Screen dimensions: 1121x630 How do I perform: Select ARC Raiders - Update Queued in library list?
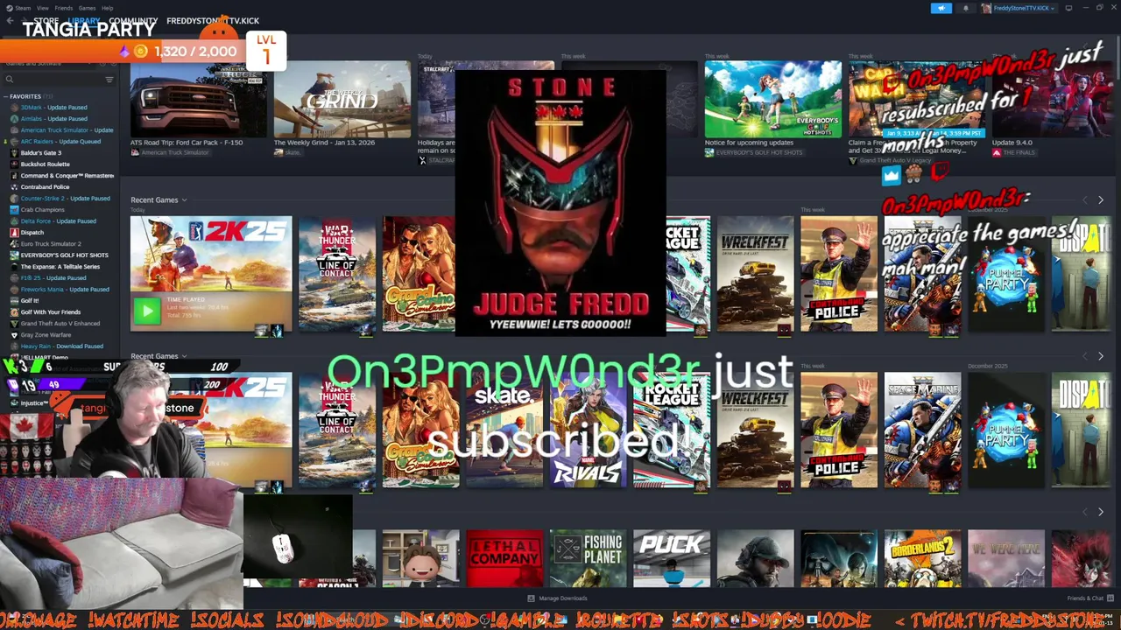coord(60,142)
